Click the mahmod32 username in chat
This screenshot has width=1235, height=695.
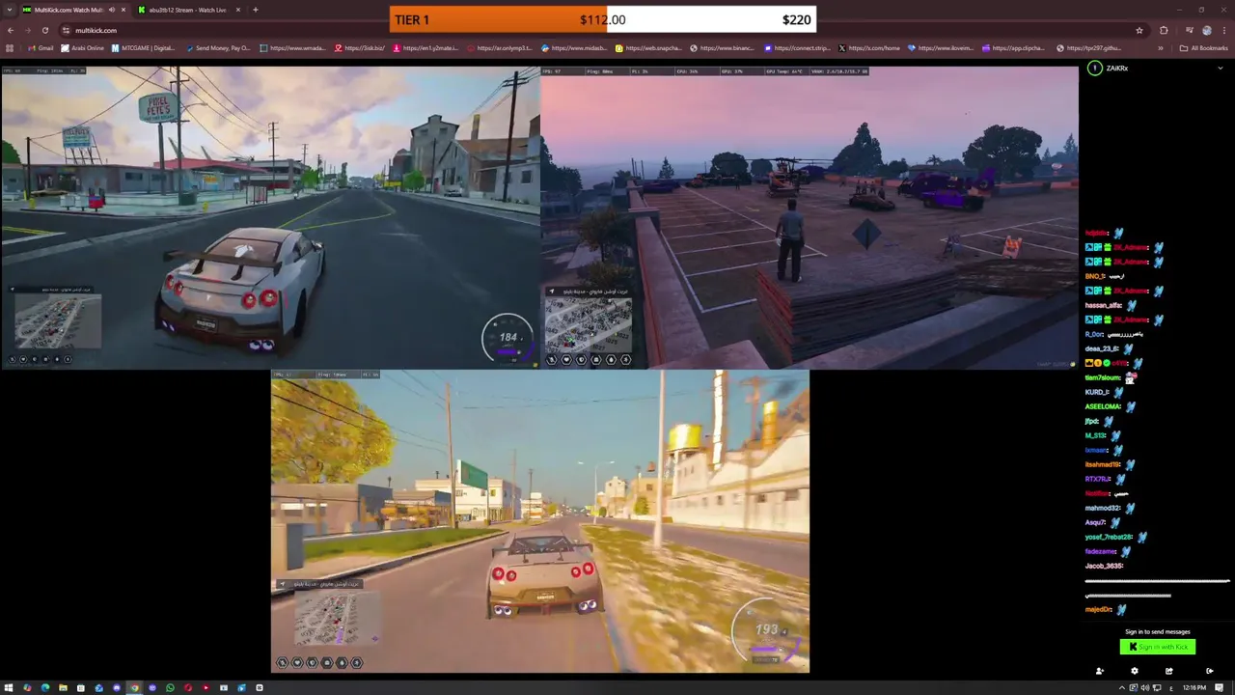pyautogui.click(x=1102, y=508)
